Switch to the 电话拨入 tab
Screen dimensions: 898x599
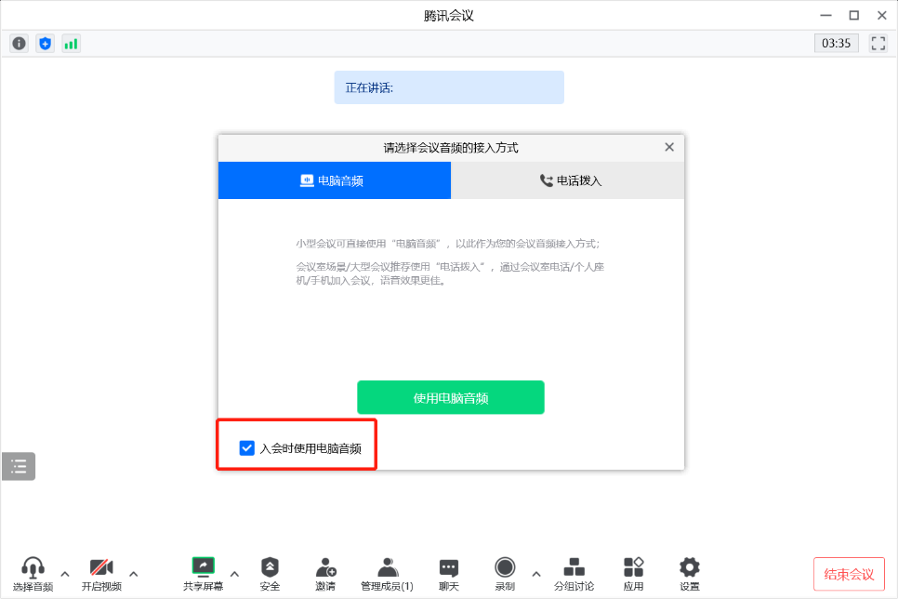[568, 180]
